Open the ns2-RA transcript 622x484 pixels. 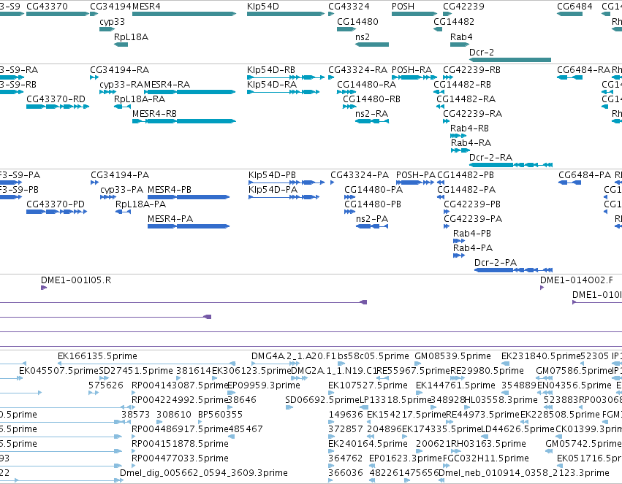click(x=372, y=120)
